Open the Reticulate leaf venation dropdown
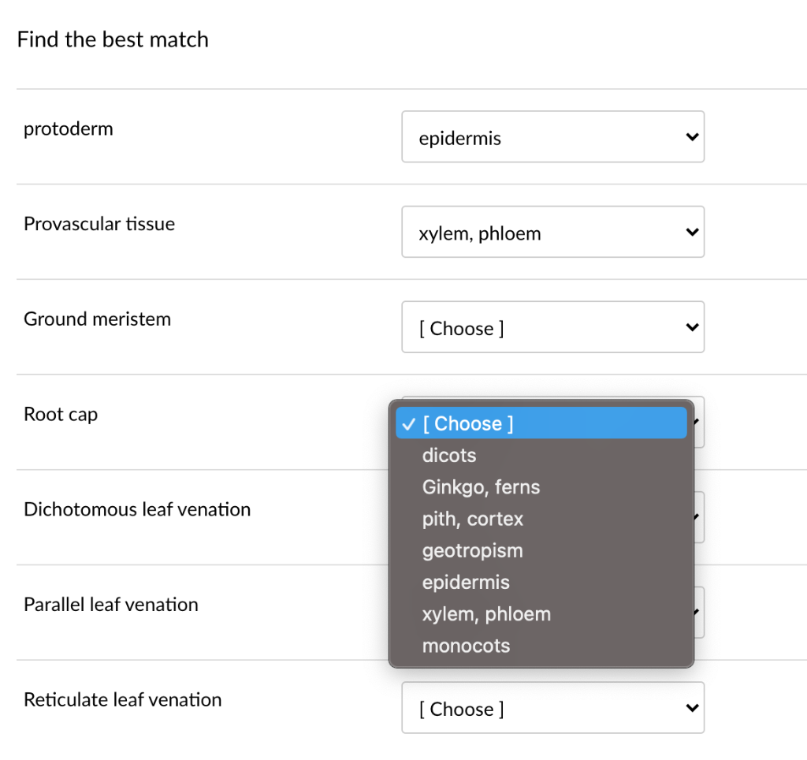 (x=552, y=708)
